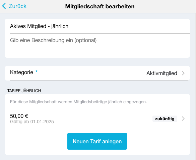Open the 50,00 € tariff entry
Screen dimensions: 196x160
(x=97, y=119)
